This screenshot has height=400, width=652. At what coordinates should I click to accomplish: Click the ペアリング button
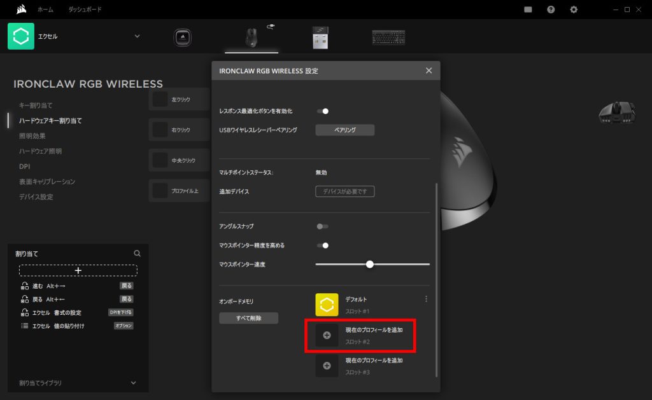tap(344, 130)
